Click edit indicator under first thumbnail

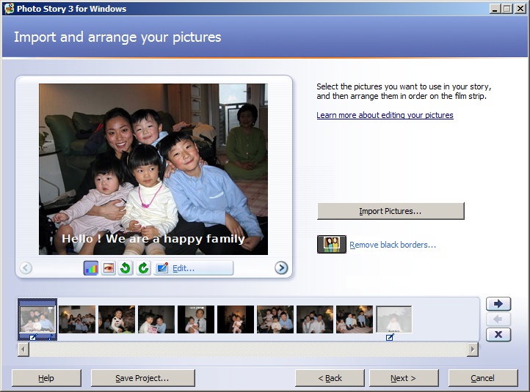pyautogui.click(x=33, y=337)
